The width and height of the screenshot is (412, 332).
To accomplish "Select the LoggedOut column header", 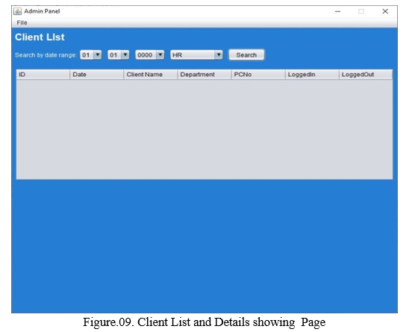I will (x=366, y=75).
